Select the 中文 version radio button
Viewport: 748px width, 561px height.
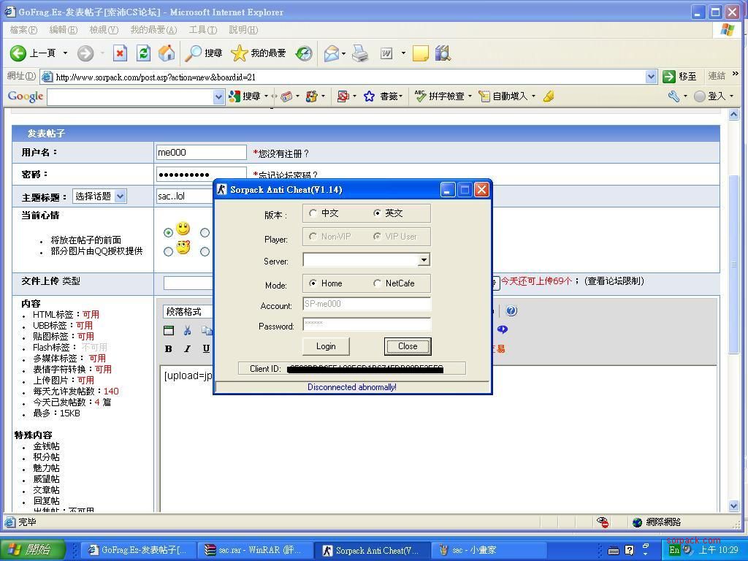pos(313,213)
